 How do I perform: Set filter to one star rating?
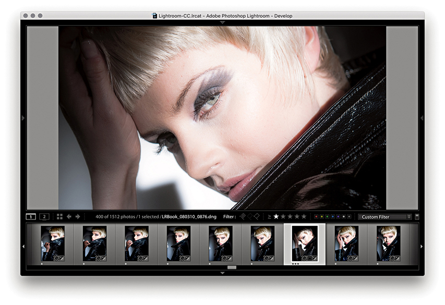tap(276, 217)
